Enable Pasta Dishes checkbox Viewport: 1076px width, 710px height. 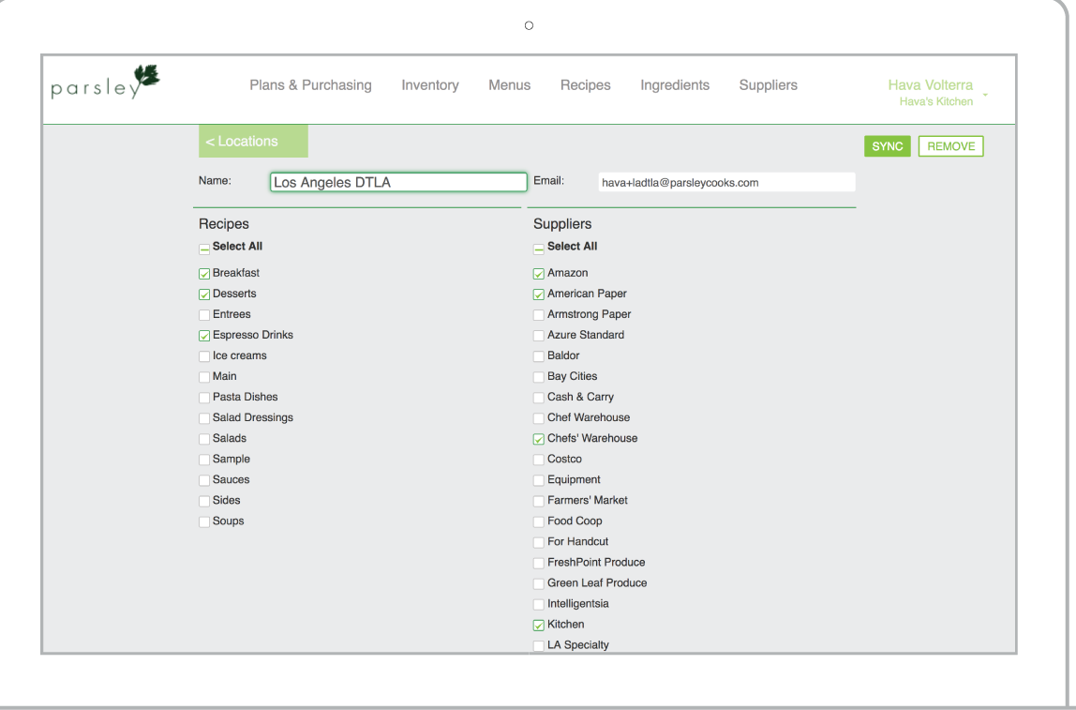203,398
